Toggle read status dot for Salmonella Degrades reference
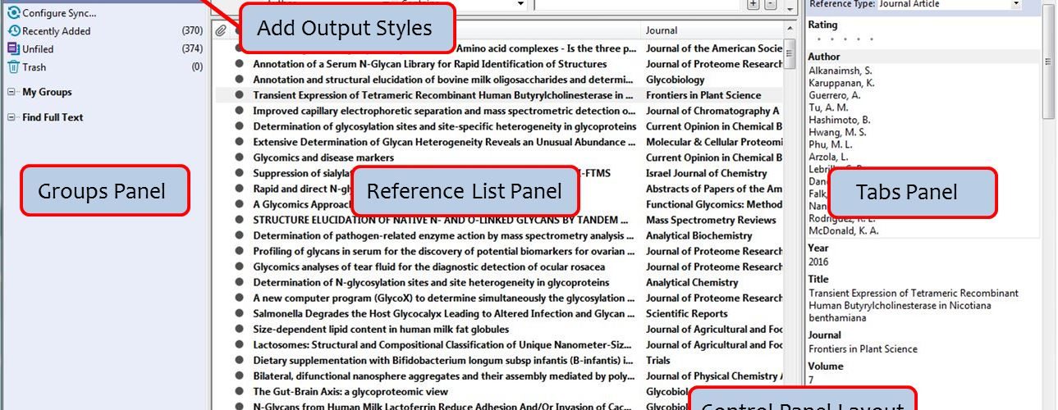 240,313
